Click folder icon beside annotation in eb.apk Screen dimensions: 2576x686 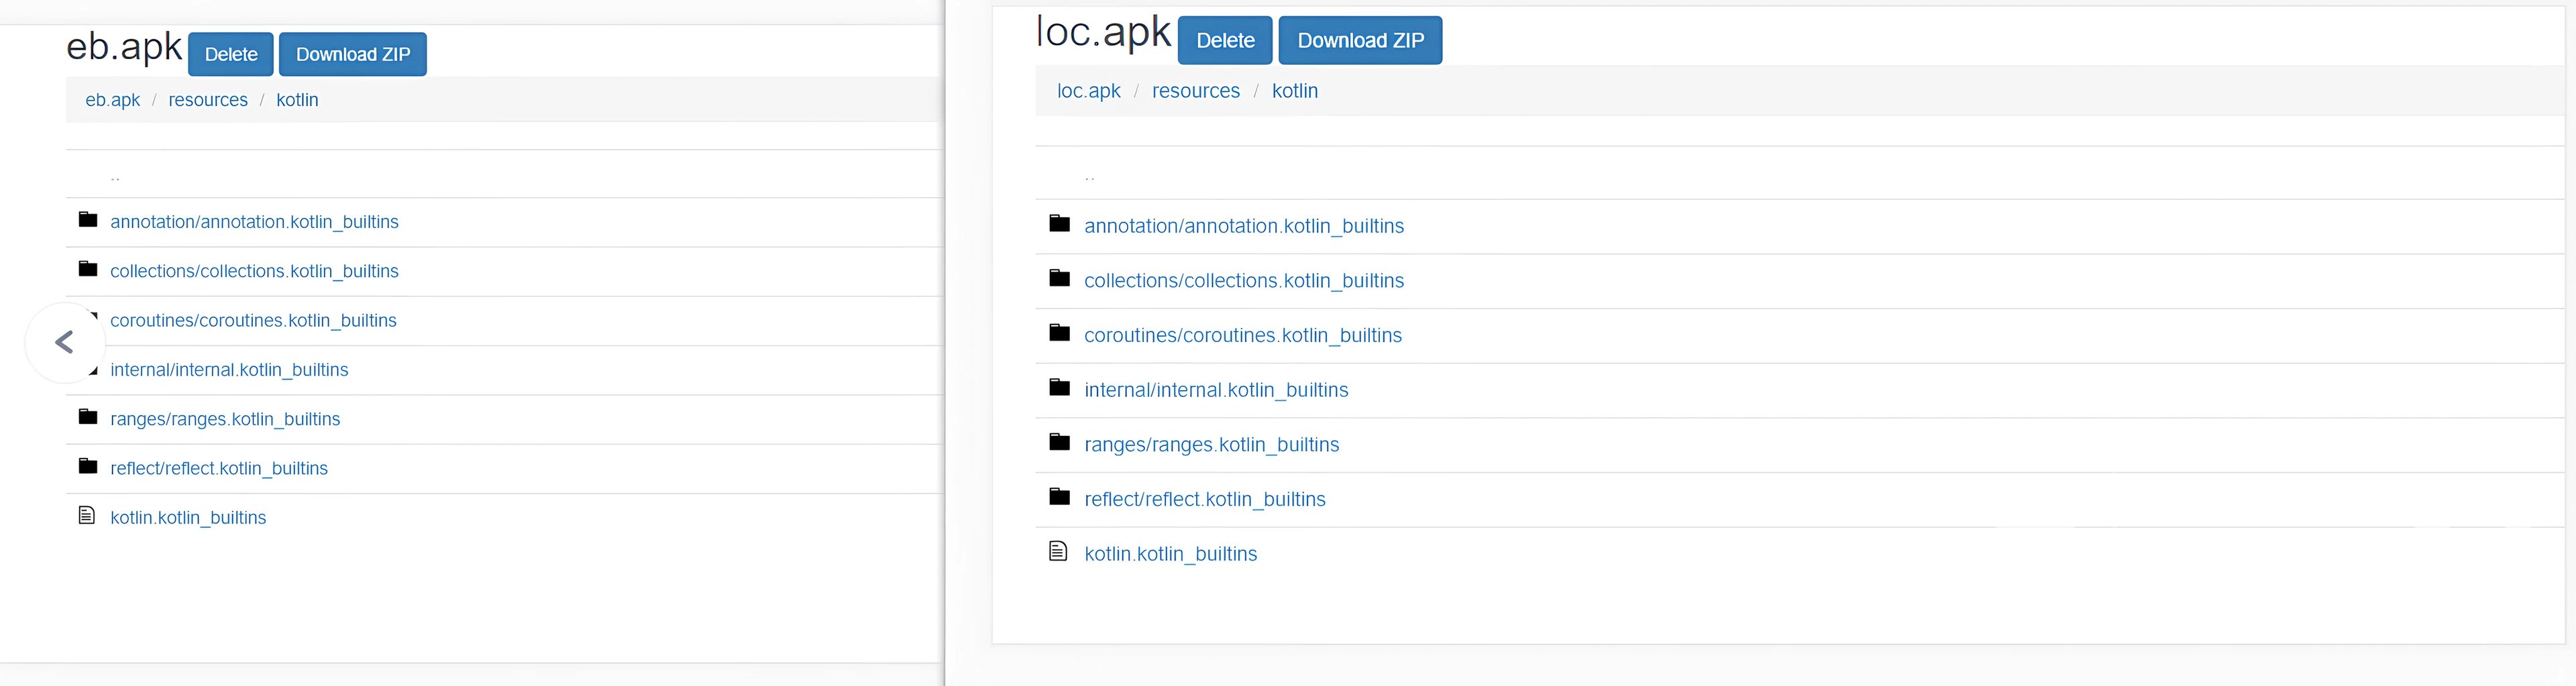[x=88, y=219]
